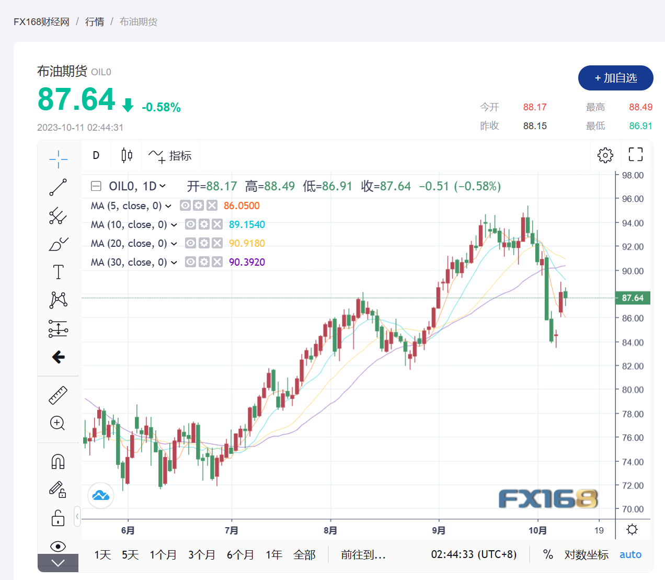Collapse the indicator legend box
The height and width of the screenshot is (580, 665).
96,186
